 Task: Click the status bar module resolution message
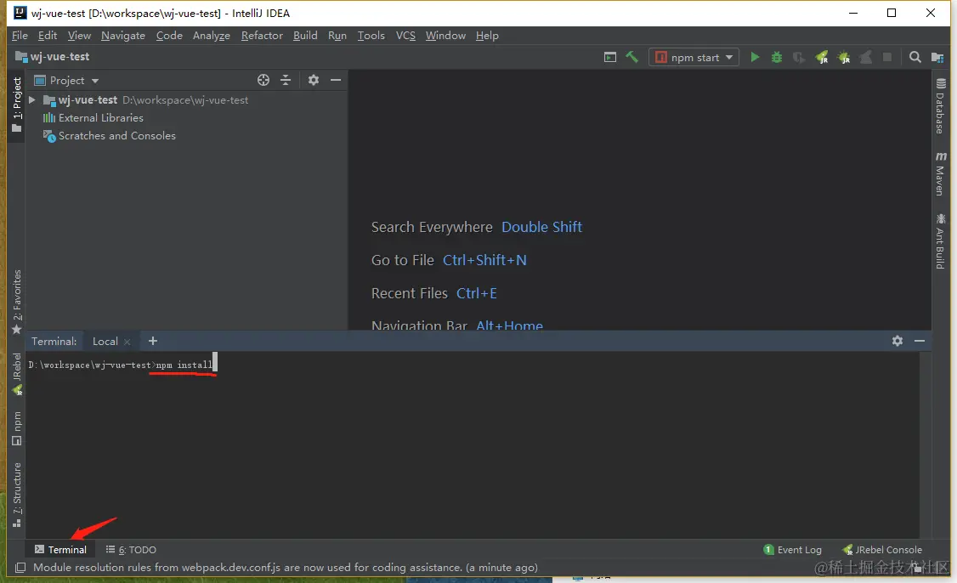[286, 568]
